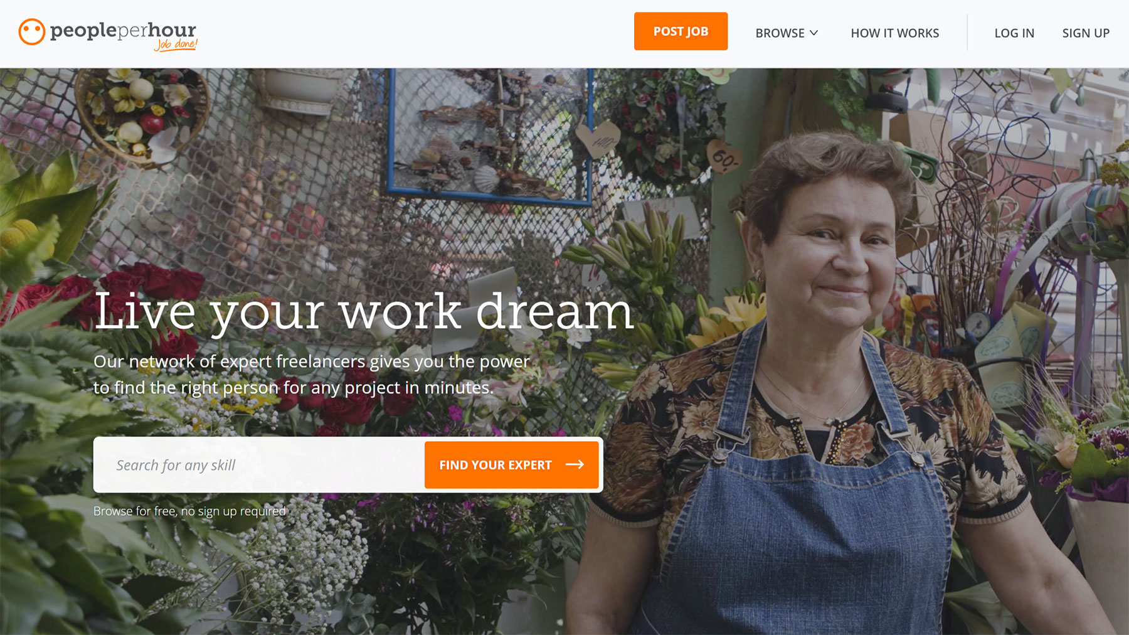Screen dimensions: 1129x635
Task: Click the blue framed shell artwork
Action: click(490, 136)
